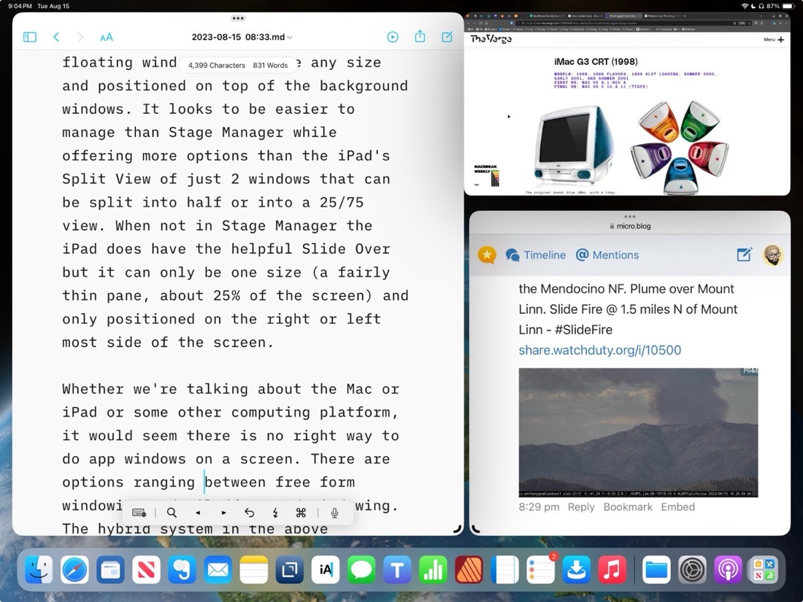Open keyboard shortcuts via the command icon
The image size is (803, 602).
pyautogui.click(x=301, y=512)
